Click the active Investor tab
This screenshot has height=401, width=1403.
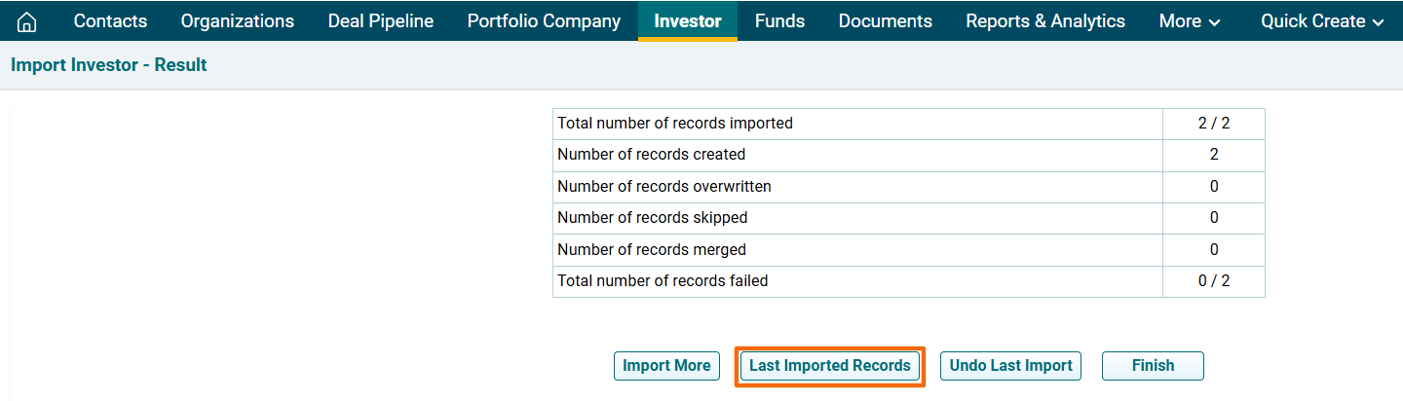(687, 21)
